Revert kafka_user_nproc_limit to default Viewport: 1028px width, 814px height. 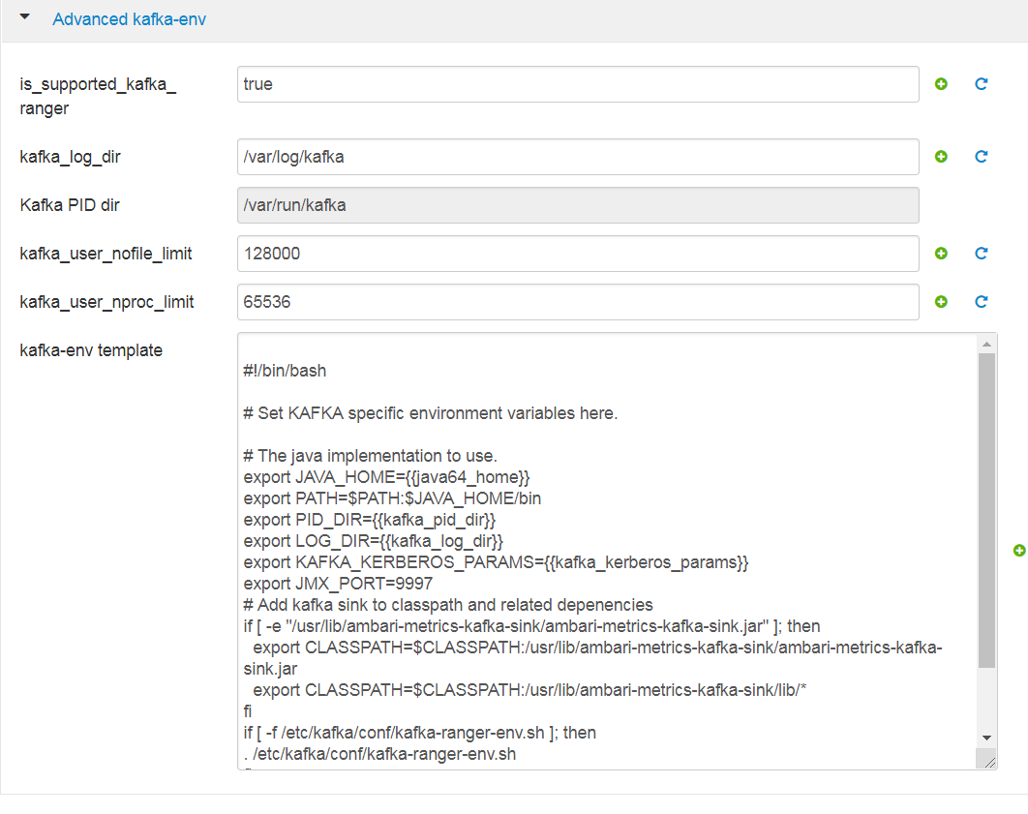(x=981, y=301)
